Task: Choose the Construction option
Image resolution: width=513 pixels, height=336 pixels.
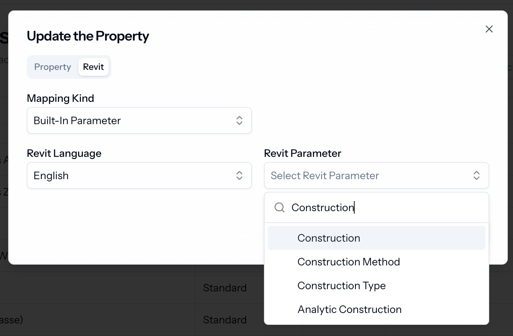Action: click(x=376, y=238)
